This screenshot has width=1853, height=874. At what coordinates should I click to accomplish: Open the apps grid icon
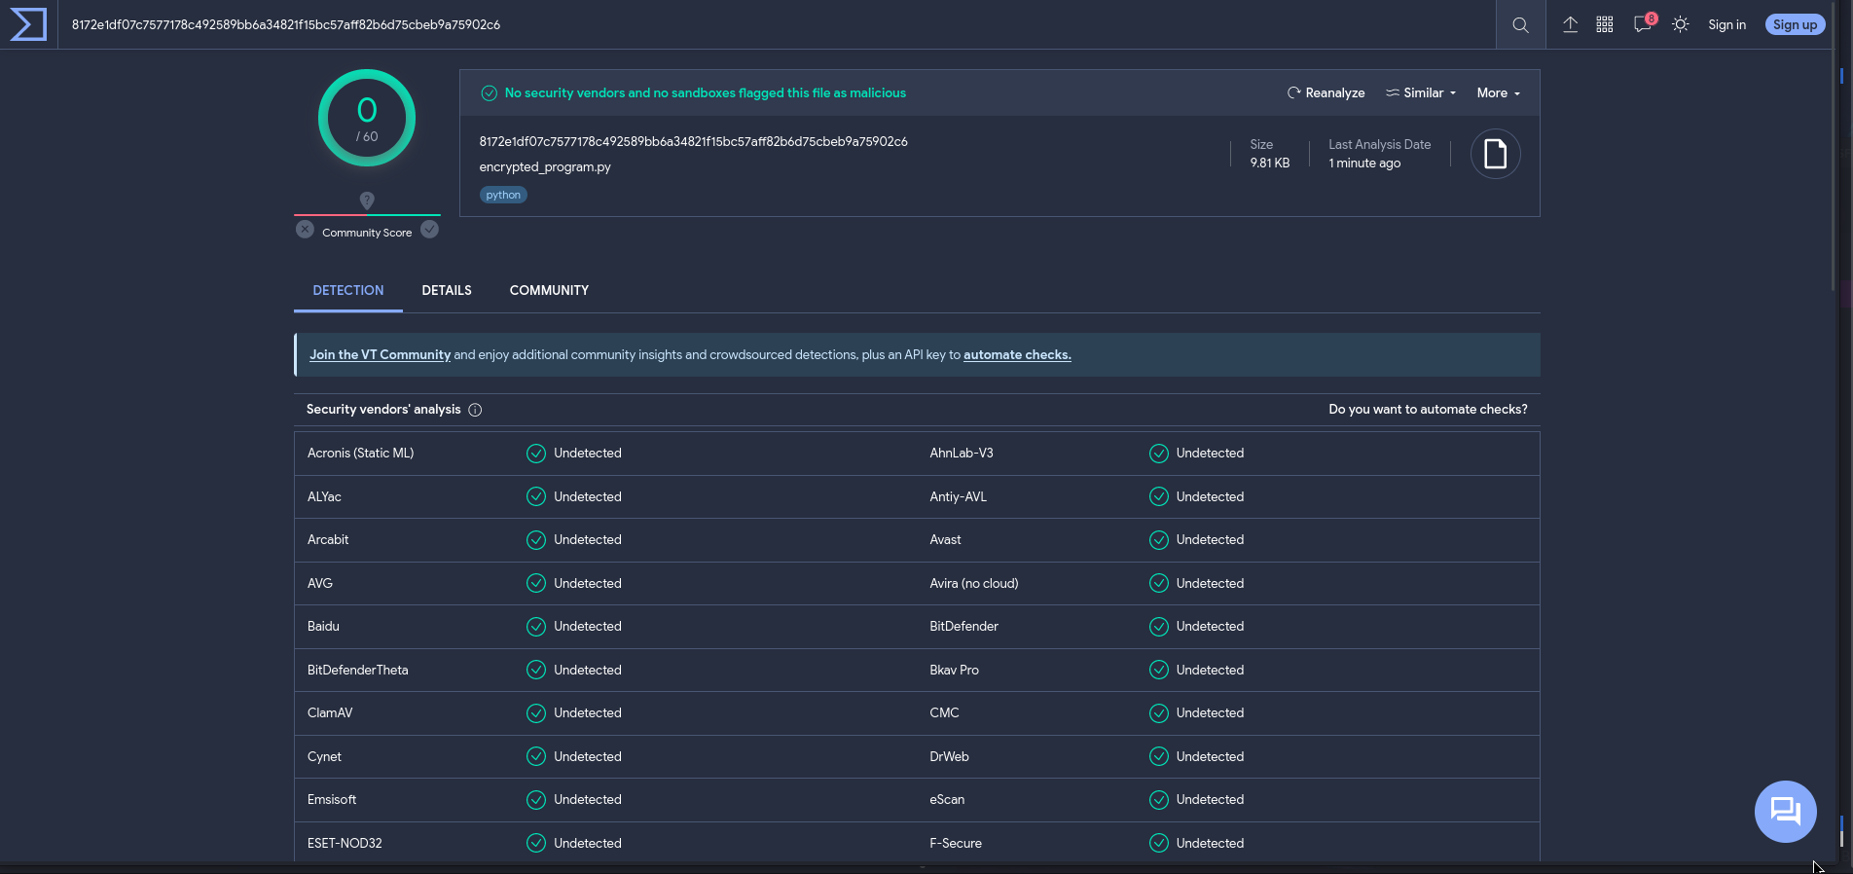pyautogui.click(x=1605, y=25)
